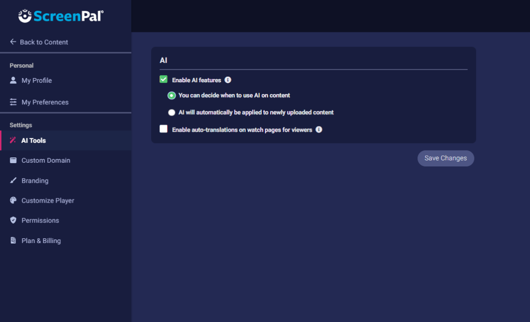
Task: Click the Customize Player palette icon
Action: click(13, 200)
